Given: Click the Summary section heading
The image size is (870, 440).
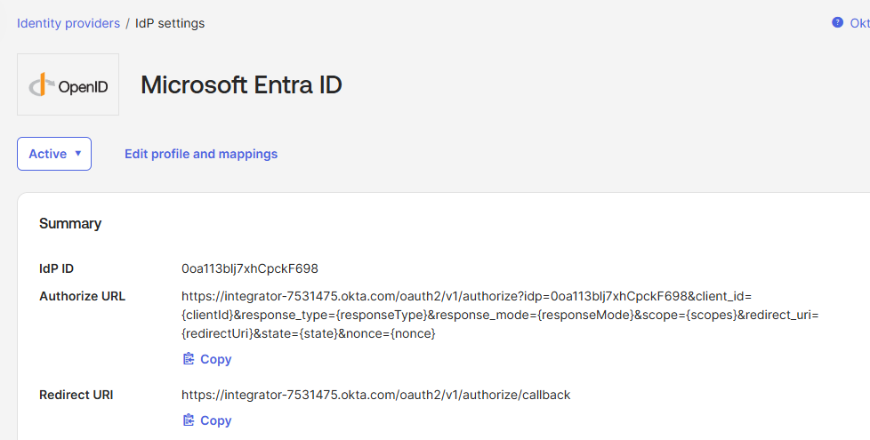Looking at the screenshot, I should 70,224.
